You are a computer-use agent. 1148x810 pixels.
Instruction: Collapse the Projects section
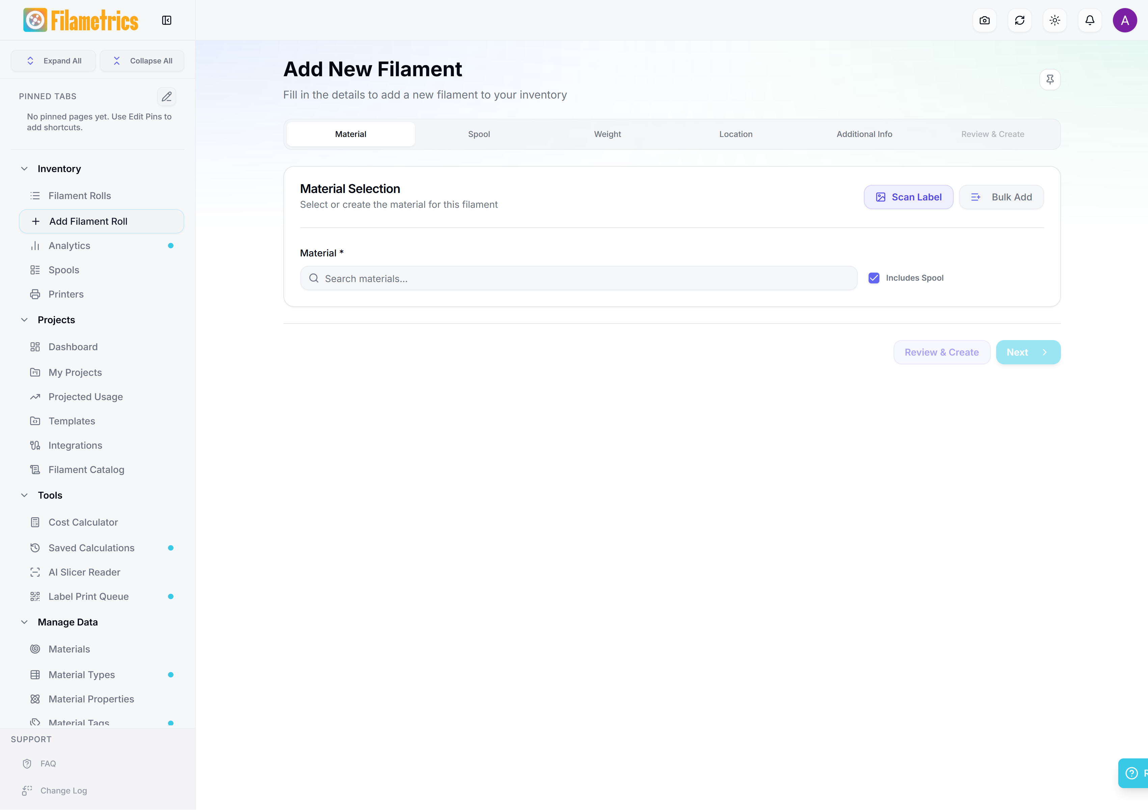pyautogui.click(x=24, y=319)
